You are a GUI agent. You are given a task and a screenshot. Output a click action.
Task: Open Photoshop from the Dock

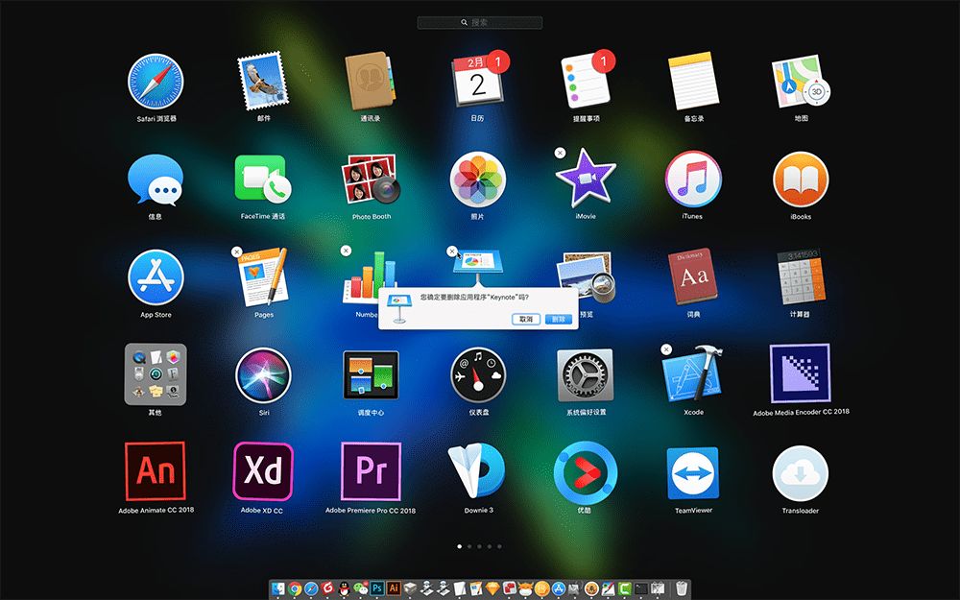[377, 588]
